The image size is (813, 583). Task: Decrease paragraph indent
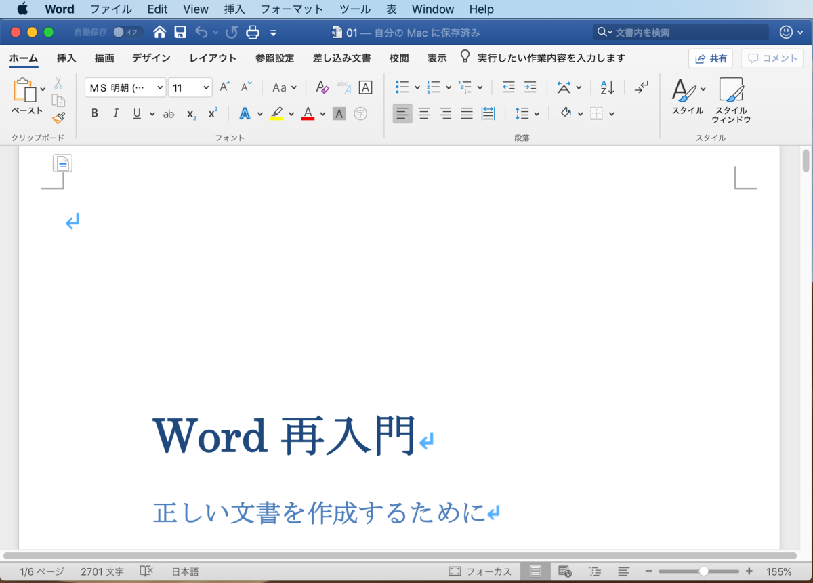(509, 87)
